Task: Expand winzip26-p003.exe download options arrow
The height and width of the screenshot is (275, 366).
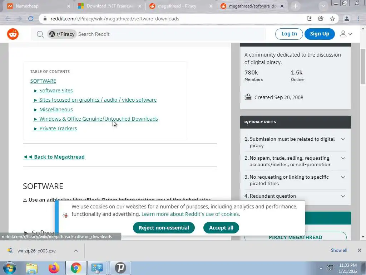Action: [x=76, y=251]
